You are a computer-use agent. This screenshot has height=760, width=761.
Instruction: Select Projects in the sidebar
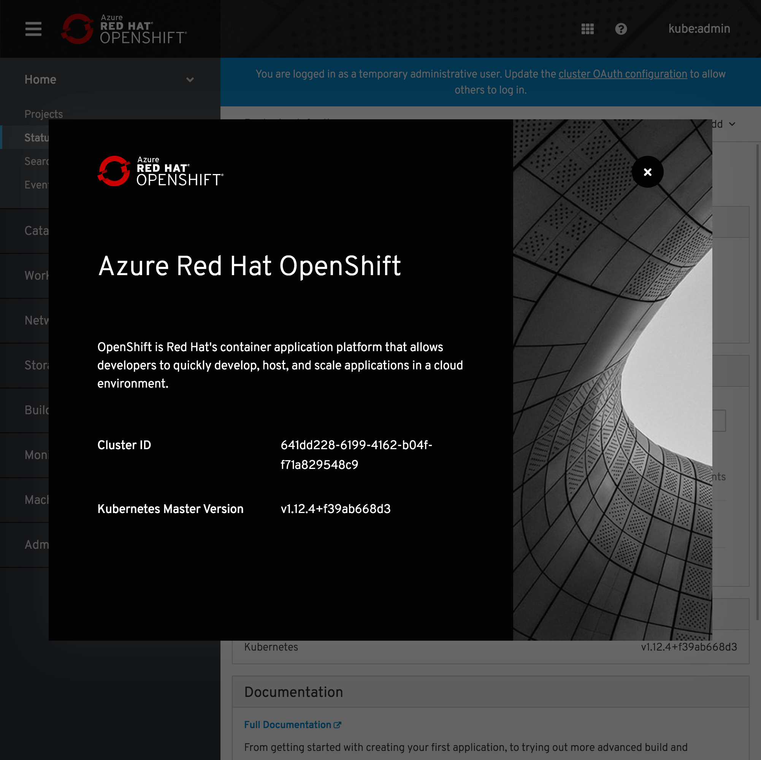(x=43, y=114)
